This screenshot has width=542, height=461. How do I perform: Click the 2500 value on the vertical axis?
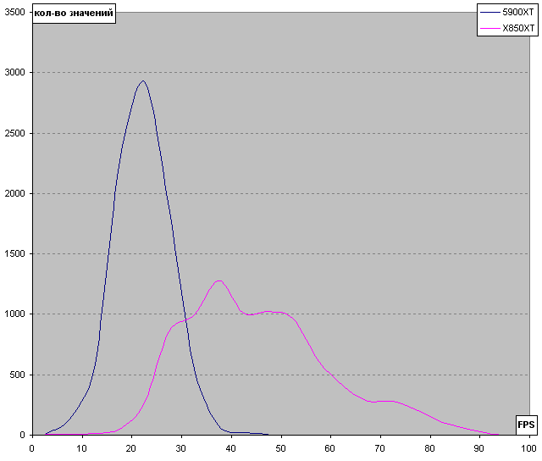15,133
